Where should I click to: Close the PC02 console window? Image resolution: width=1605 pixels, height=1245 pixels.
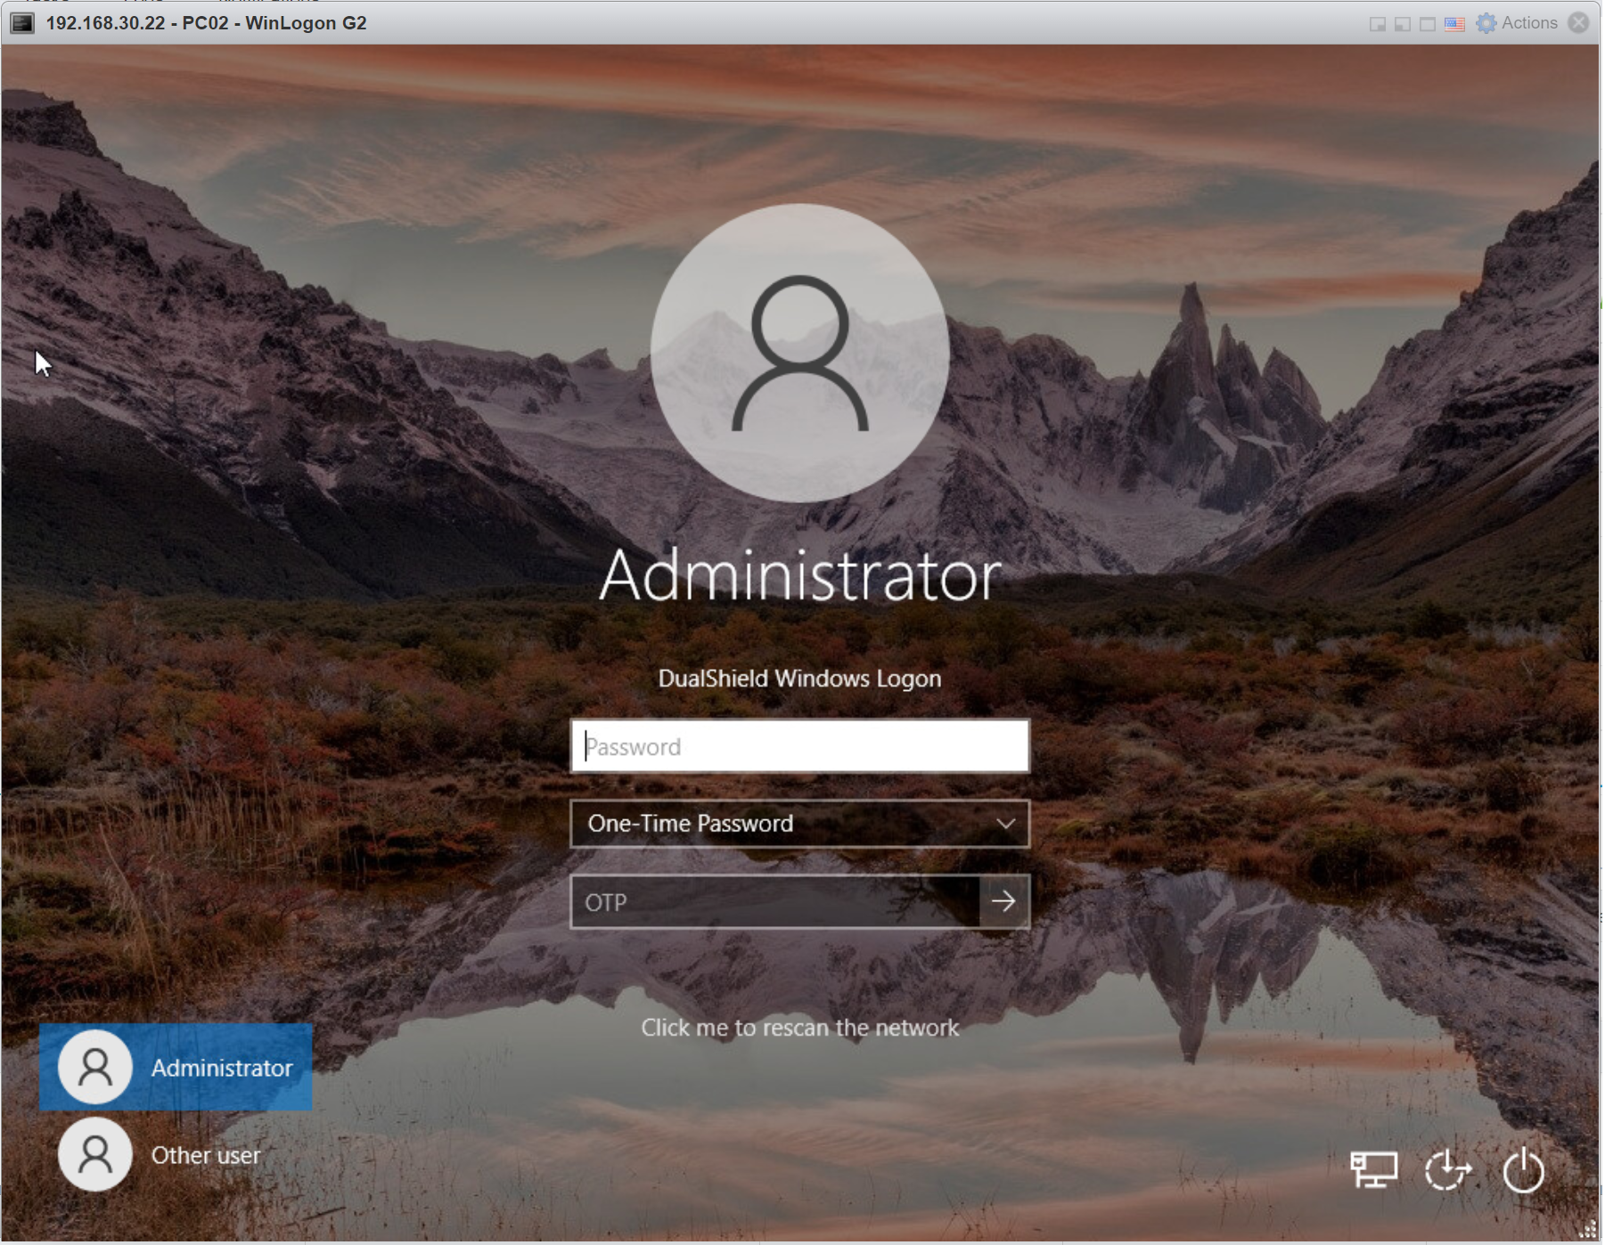pos(1578,23)
